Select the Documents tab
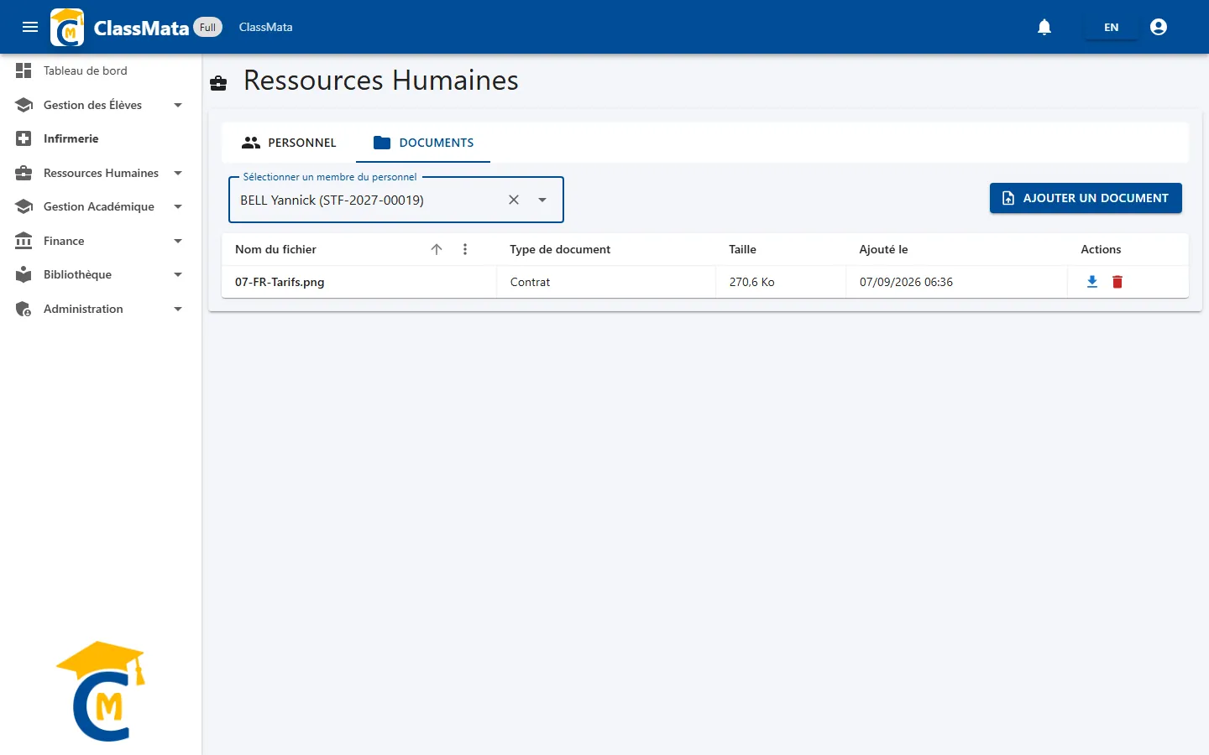The width and height of the screenshot is (1209, 755). click(x=423, y=143)
